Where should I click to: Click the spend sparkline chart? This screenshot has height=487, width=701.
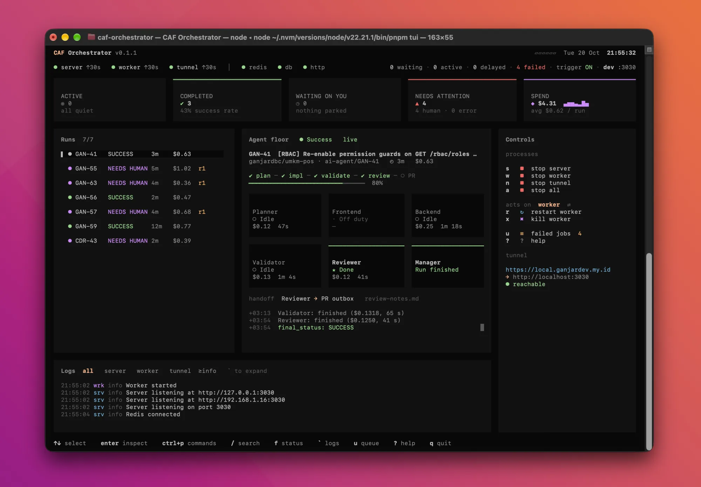coord(576,104)
